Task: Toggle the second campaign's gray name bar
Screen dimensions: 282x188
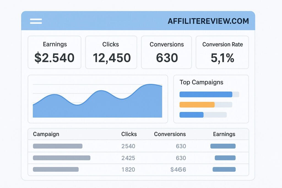Action: [x=61, y=158]
